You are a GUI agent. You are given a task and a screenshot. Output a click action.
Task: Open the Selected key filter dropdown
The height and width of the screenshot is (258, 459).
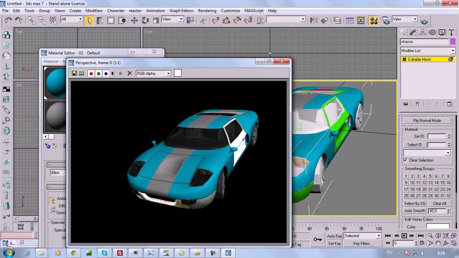[363, 236]
